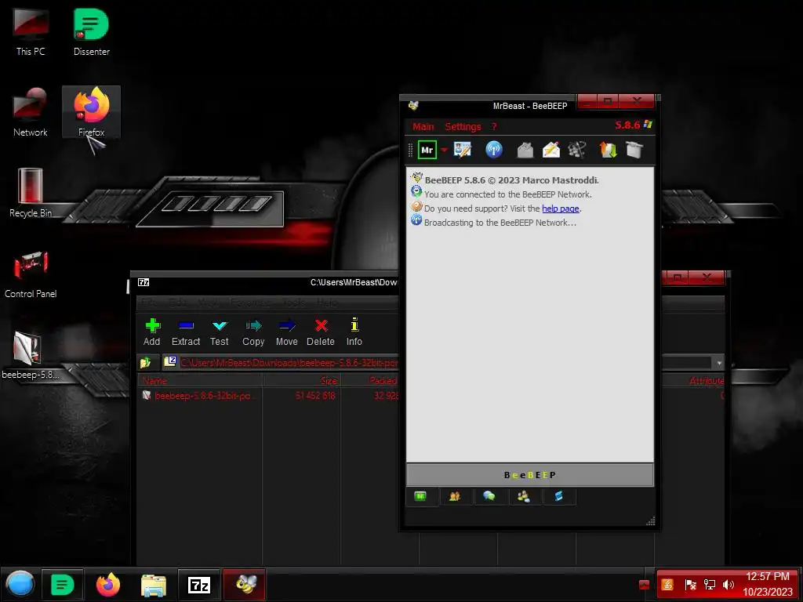Click the Copy button in 7-Zip
This screenshot has width=803, height=602.
tap(253, 332)
